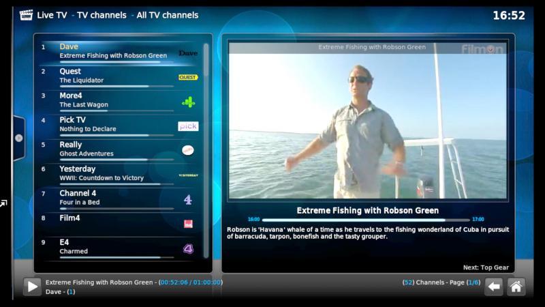545x307 pixels.
Task: Click the back arrow button
Action: pos(493,287)
